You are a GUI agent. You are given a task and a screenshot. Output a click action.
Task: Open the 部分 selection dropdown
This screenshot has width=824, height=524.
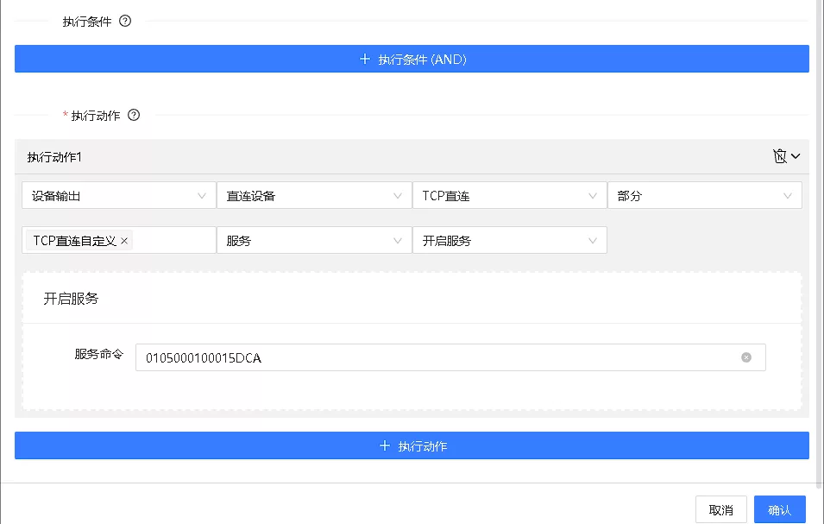click(x=704, y=196)
